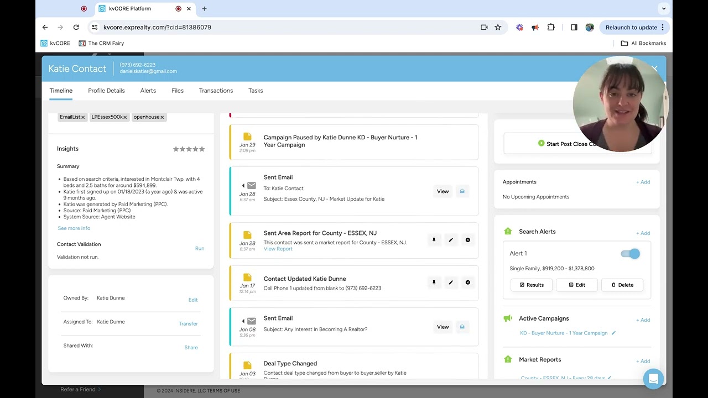Click the site information icon in address bar
The width and height of the screenshot is (708, 398).
pyautogui.click(x=95, y=27)
